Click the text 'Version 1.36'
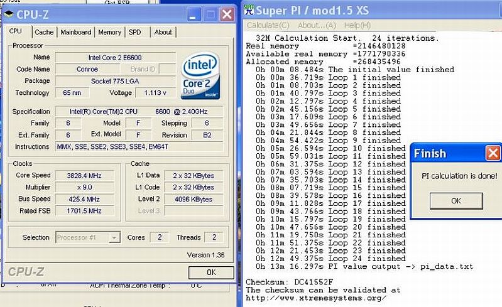502x307 pixels. (206, 255)
